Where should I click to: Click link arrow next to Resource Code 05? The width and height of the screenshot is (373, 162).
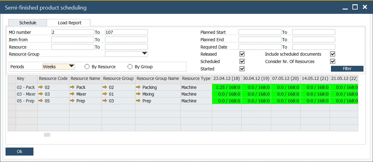point(41,101)
